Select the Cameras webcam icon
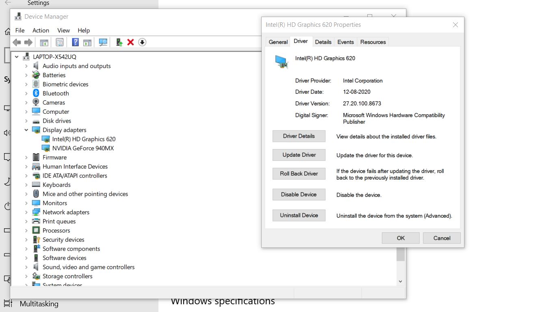 point(36,102)
